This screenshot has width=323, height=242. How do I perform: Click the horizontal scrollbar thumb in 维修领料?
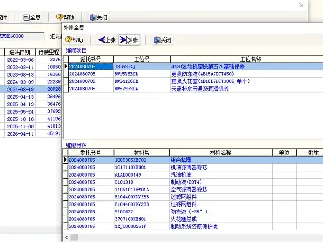tap(74, 238)
